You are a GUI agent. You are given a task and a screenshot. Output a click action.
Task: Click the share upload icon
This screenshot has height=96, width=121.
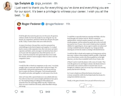(94, 92)
